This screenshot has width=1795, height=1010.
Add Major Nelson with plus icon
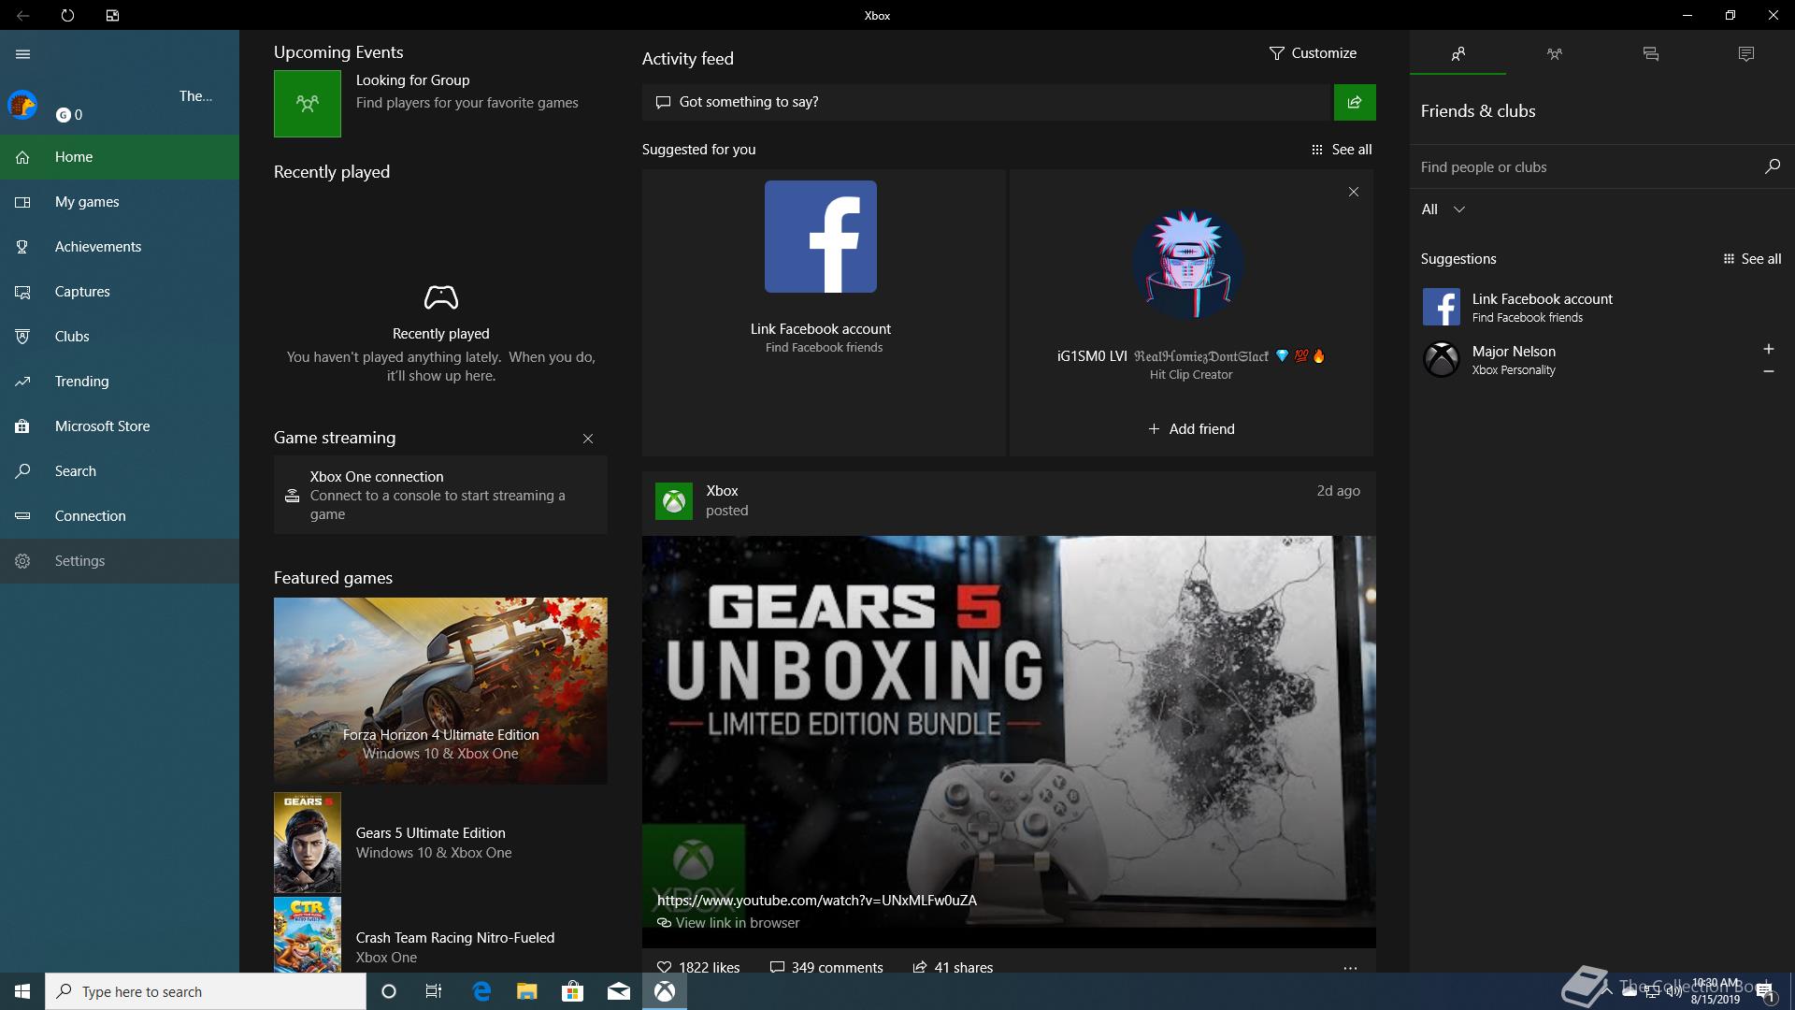[1769, 349]
